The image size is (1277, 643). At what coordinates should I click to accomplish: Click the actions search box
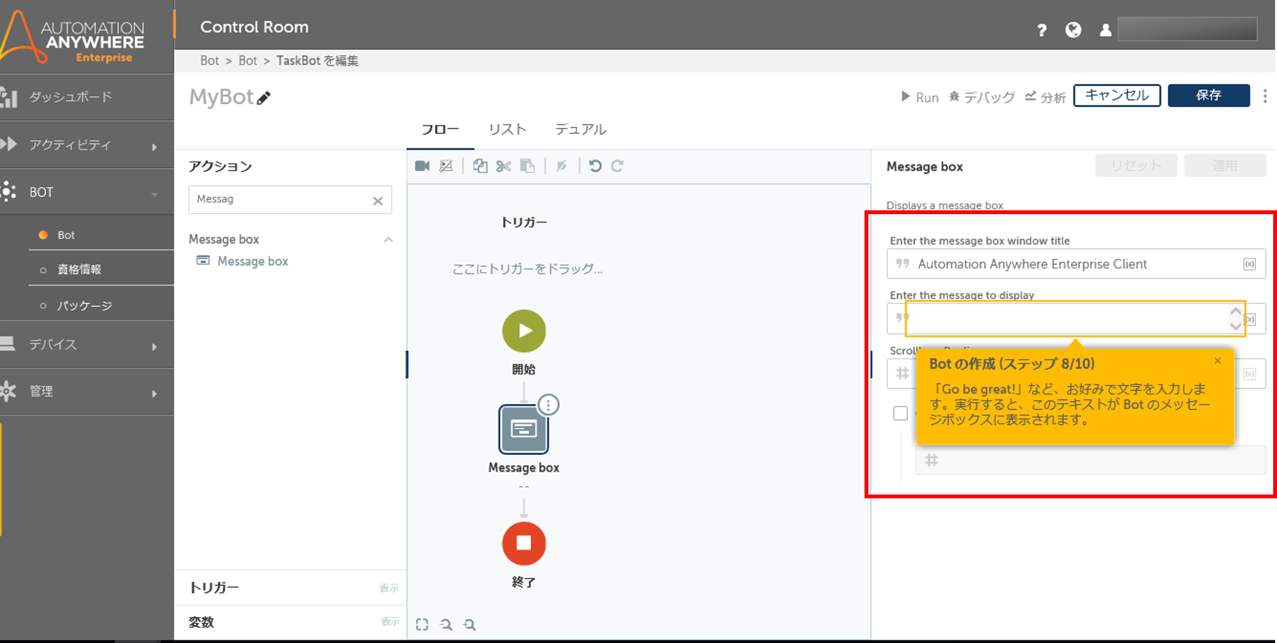(x=290, y=199)
